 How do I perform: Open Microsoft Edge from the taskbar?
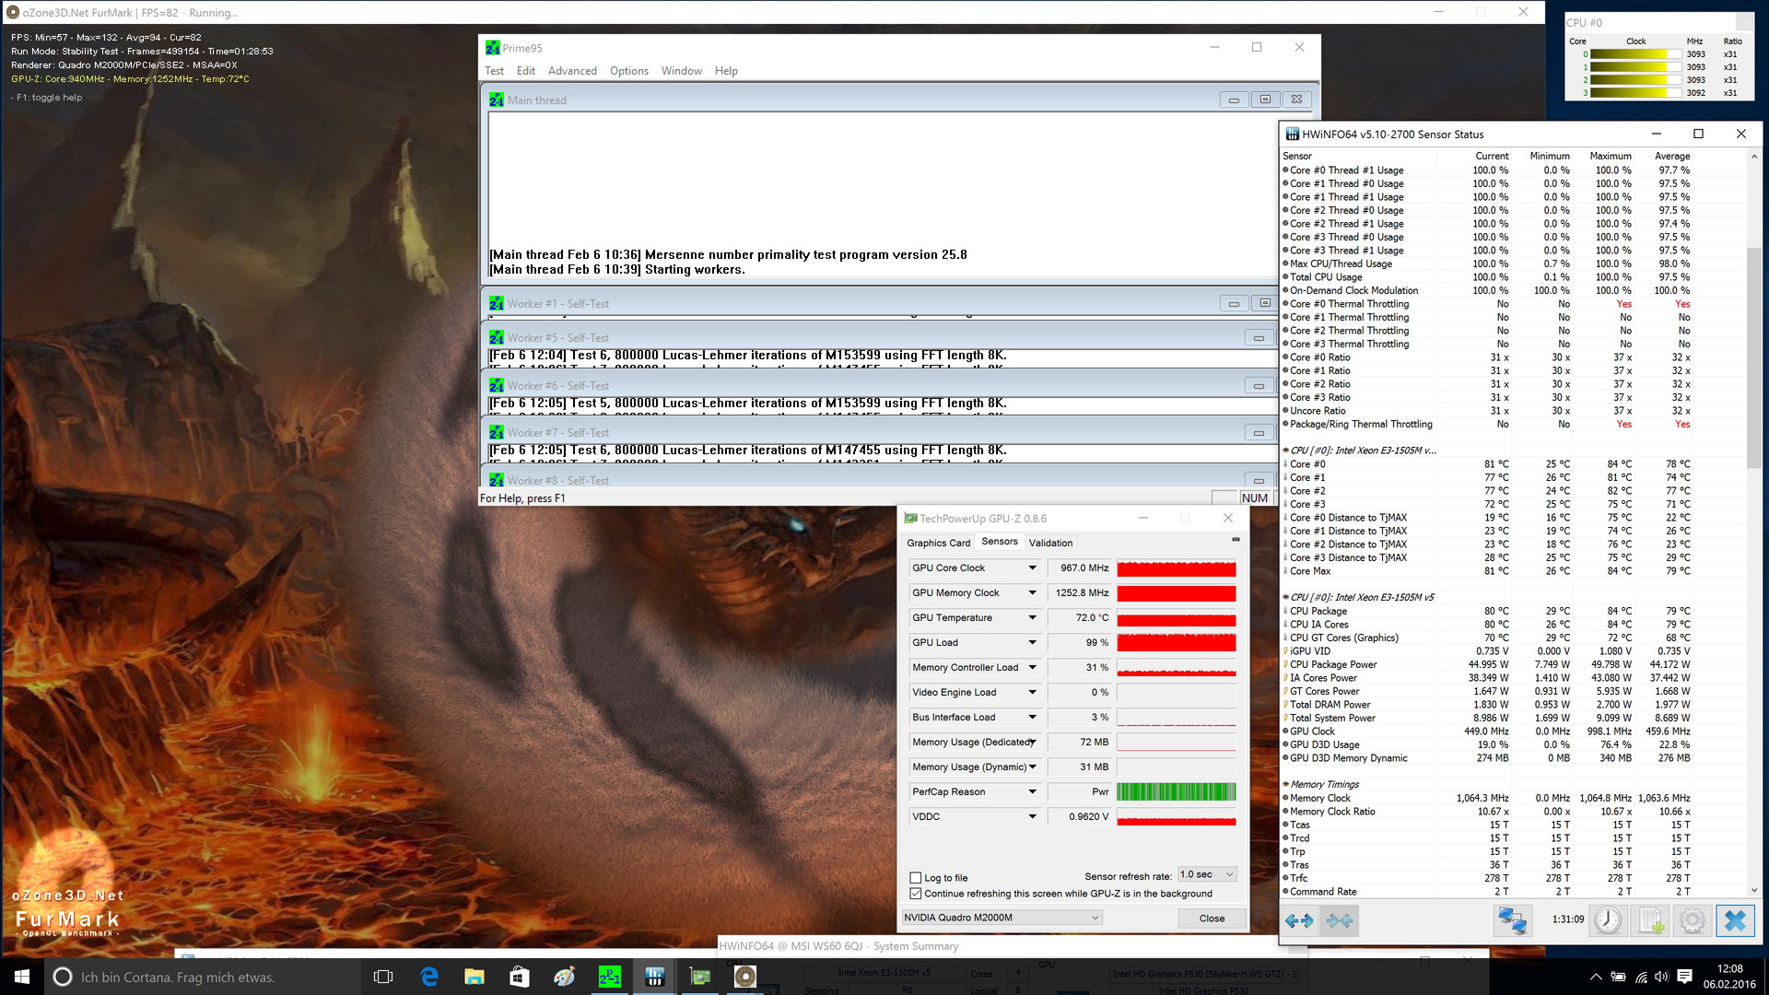(x=429, y=977)
